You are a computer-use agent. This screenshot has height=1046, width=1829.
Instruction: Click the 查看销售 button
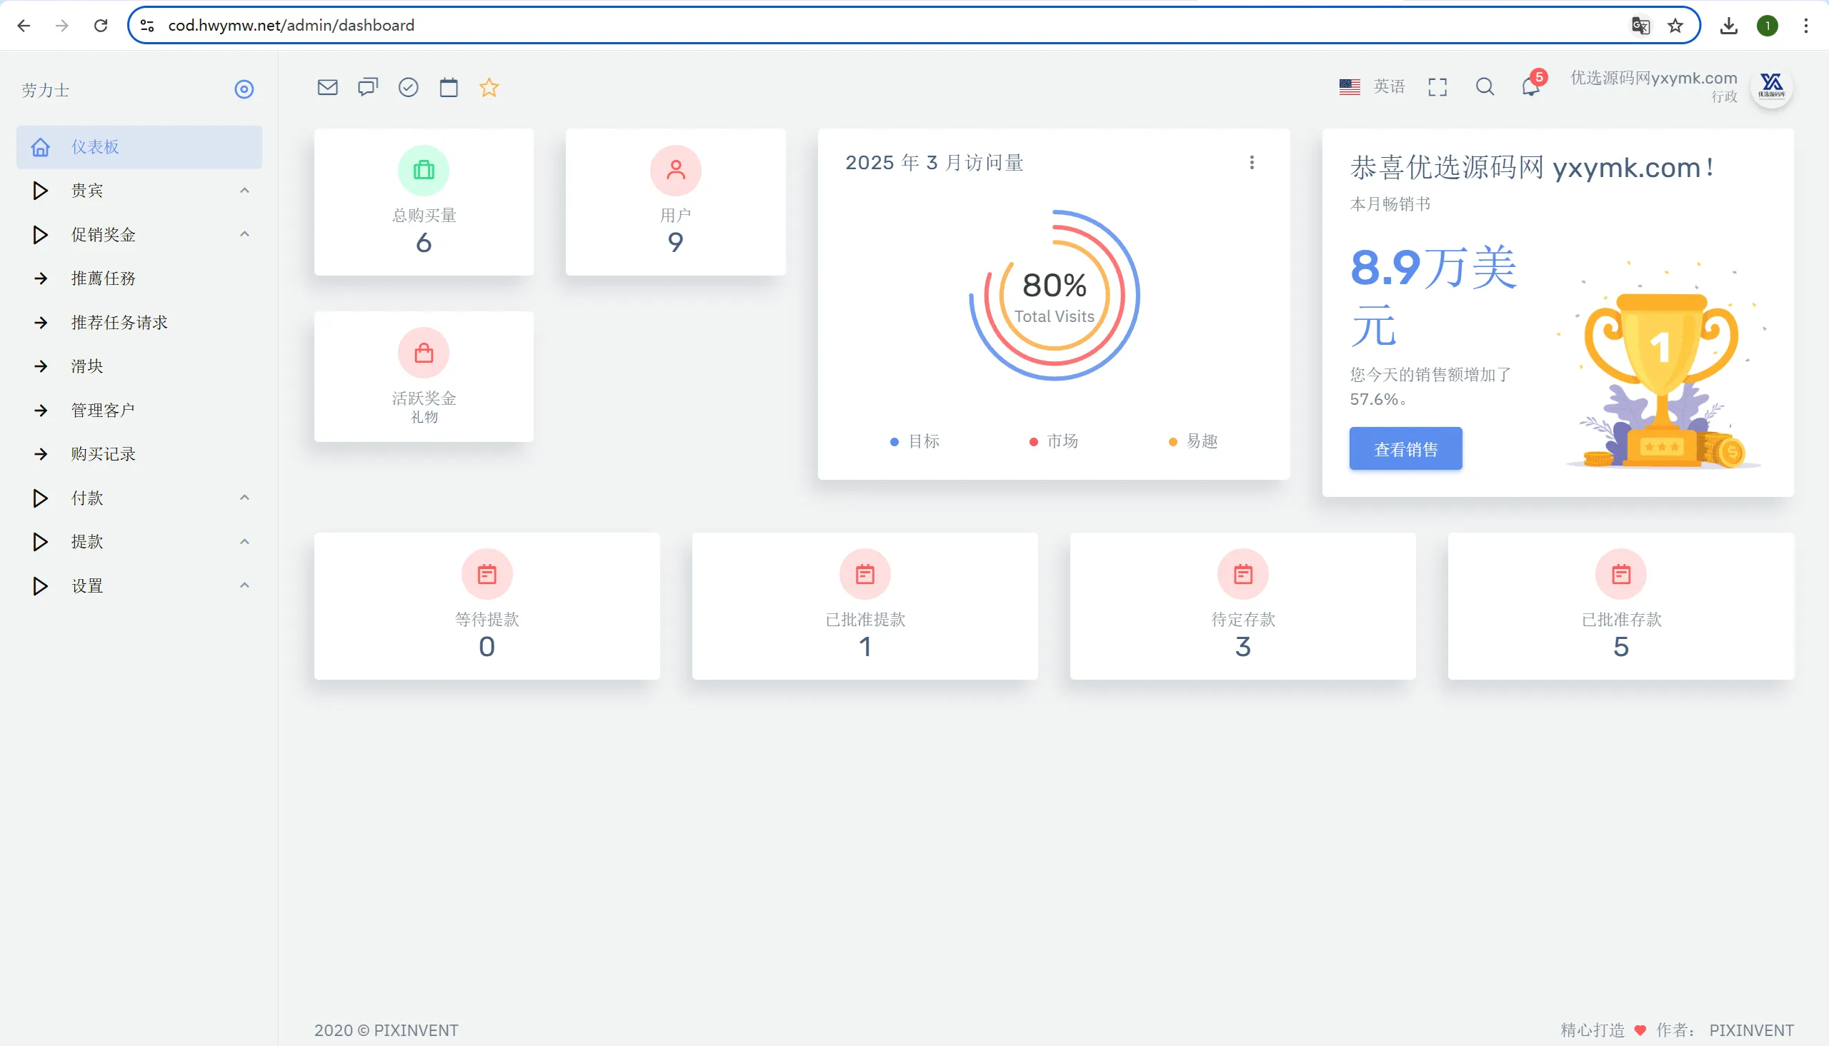[x=1405, y=449]
